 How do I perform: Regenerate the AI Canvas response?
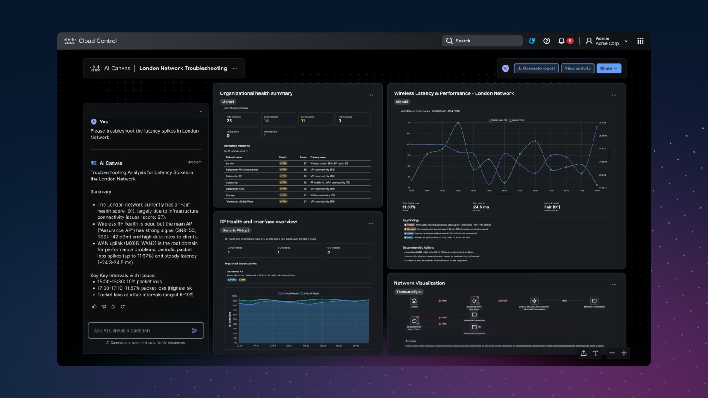123,306
